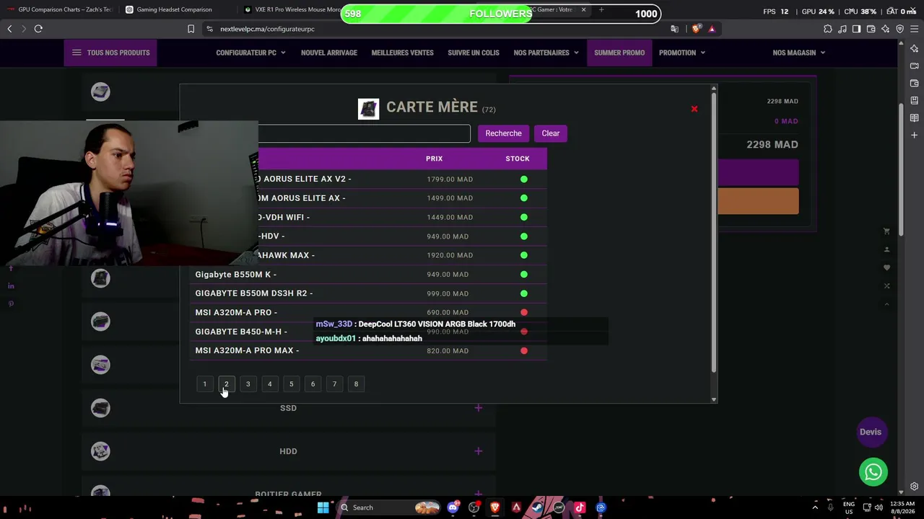The width and height of the screenshot is (924, 519).
Task: Open TikTok from the taskbar
Action: point(580,507)
